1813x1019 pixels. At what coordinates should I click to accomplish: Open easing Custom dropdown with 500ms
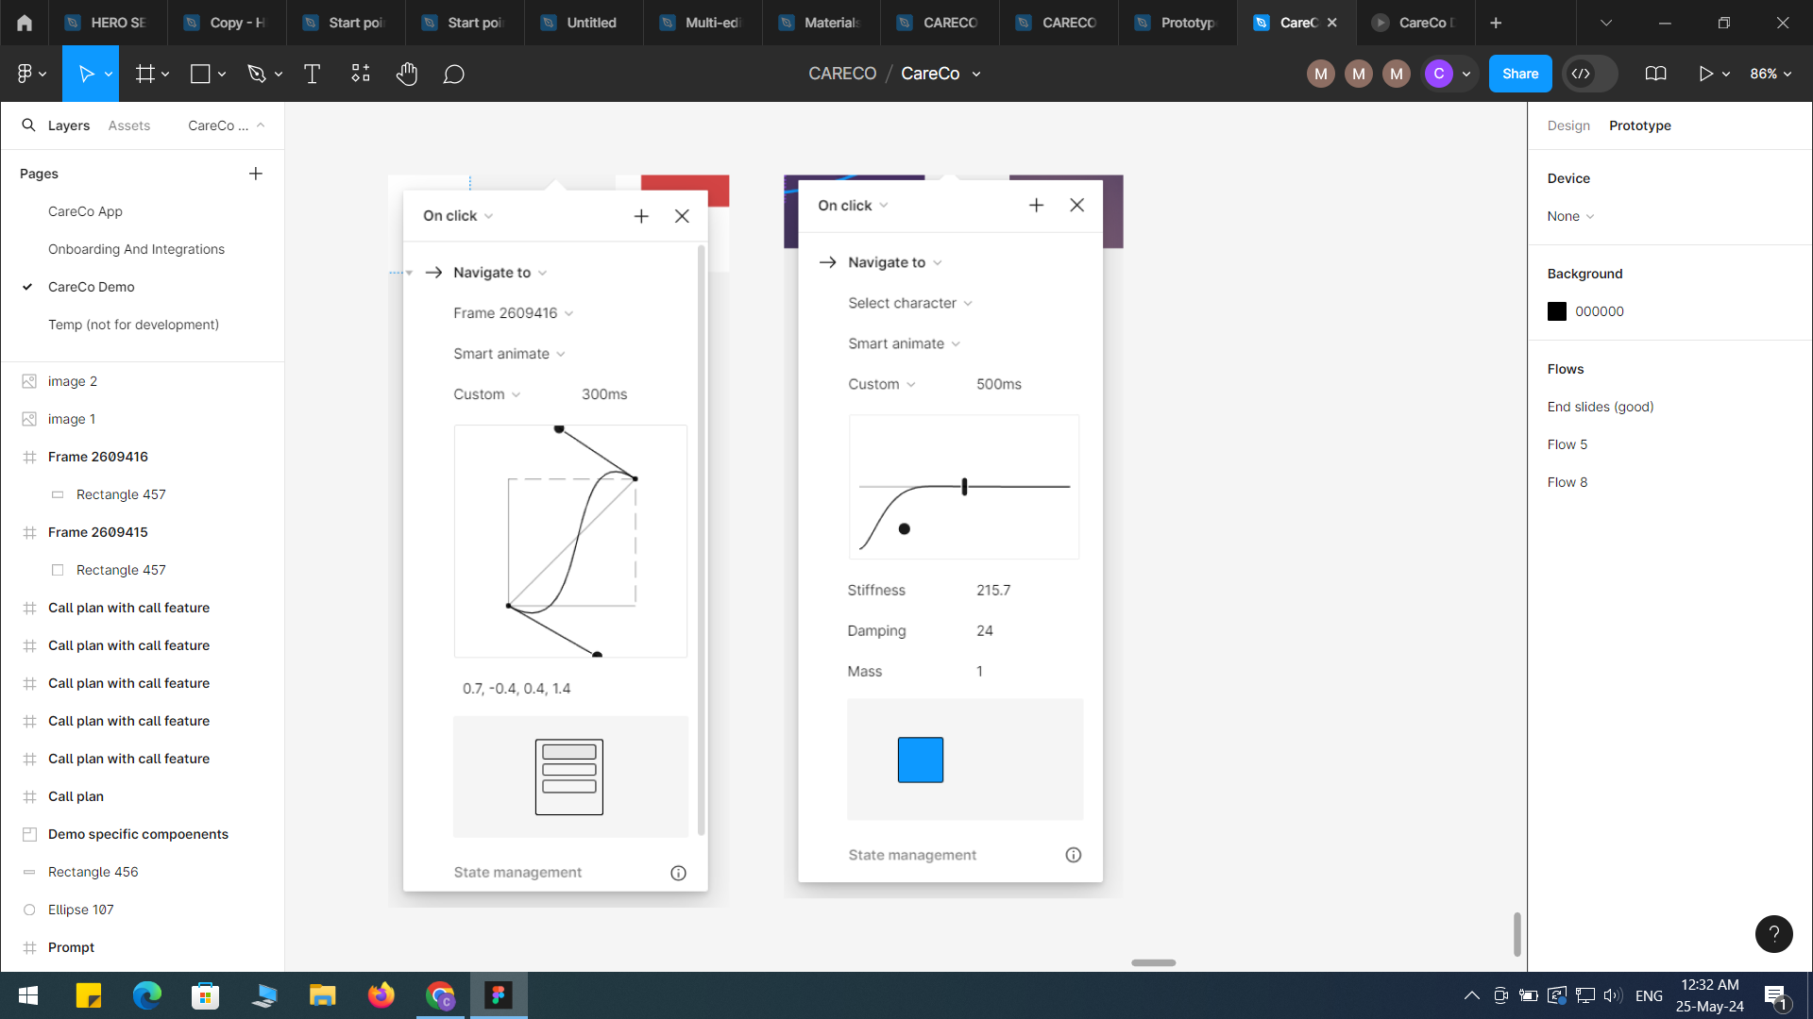coord(882,384)
